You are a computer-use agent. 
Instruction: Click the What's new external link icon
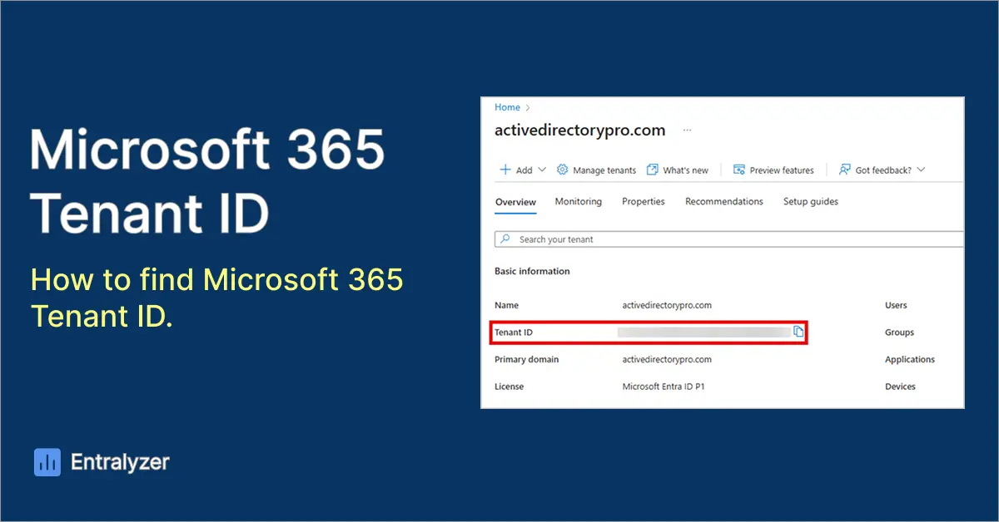[x=653, y=170]
